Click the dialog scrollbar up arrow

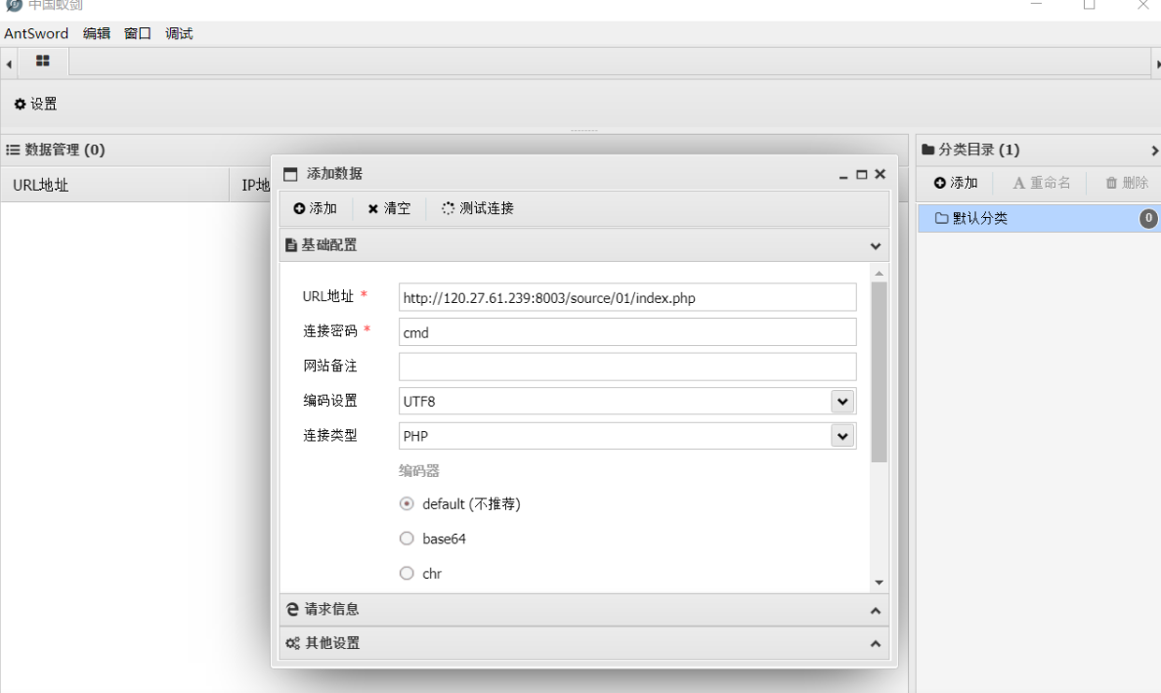tap(879, 274)
